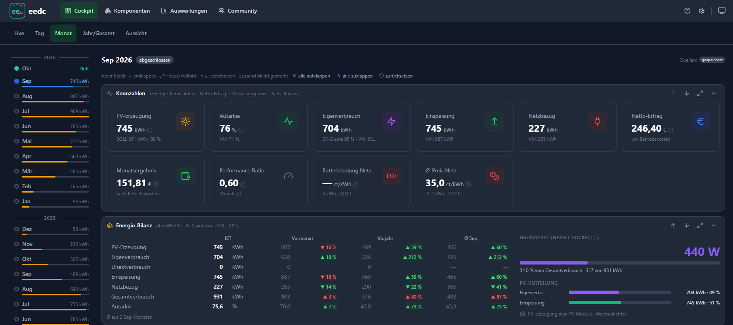This screenshot has width=733, height=325.
Task: Open the Jahr/Gesamt tab
Action: [x=99, y=33]
